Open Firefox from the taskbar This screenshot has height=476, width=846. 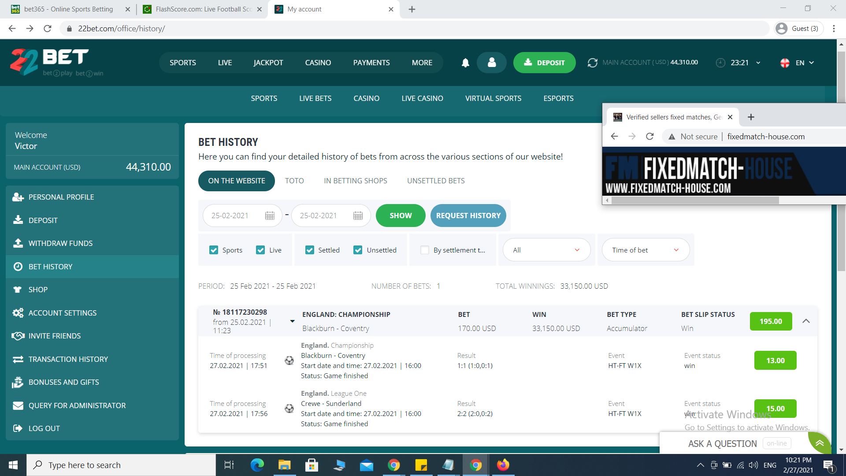[503, 465]
